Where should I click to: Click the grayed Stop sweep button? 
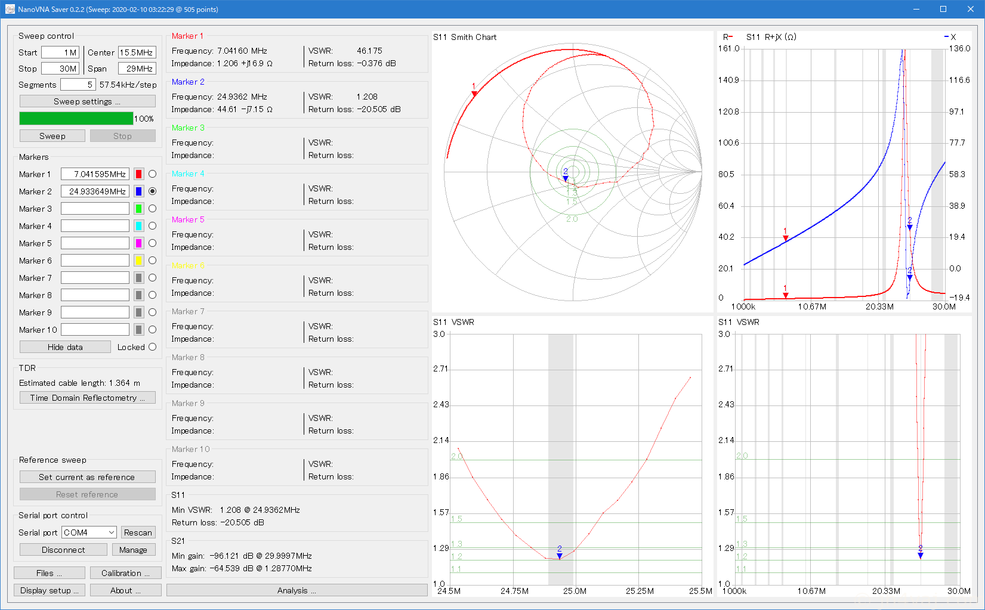click(123, 136)
